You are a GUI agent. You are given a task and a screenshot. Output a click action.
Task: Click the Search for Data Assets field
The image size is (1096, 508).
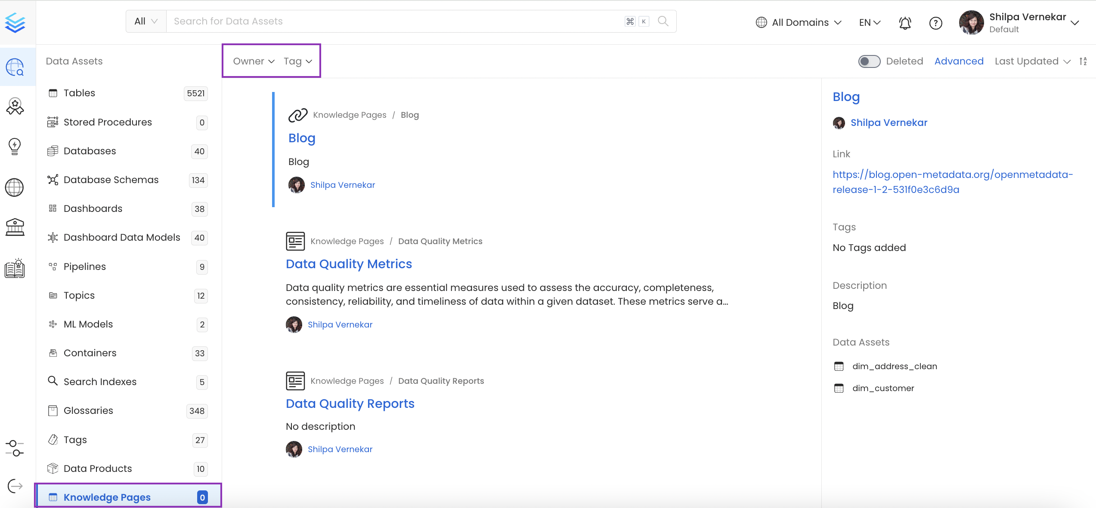[x=387, y=21]
